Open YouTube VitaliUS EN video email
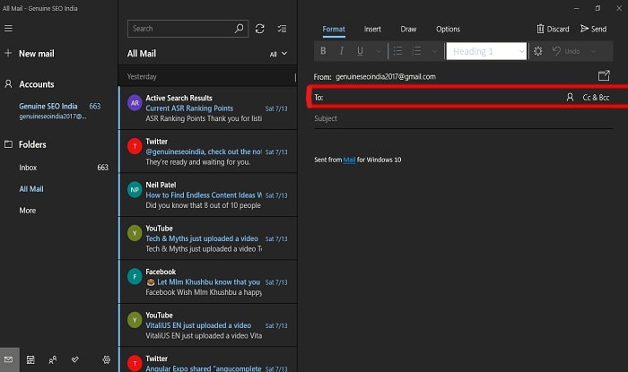 coord(208,325)
